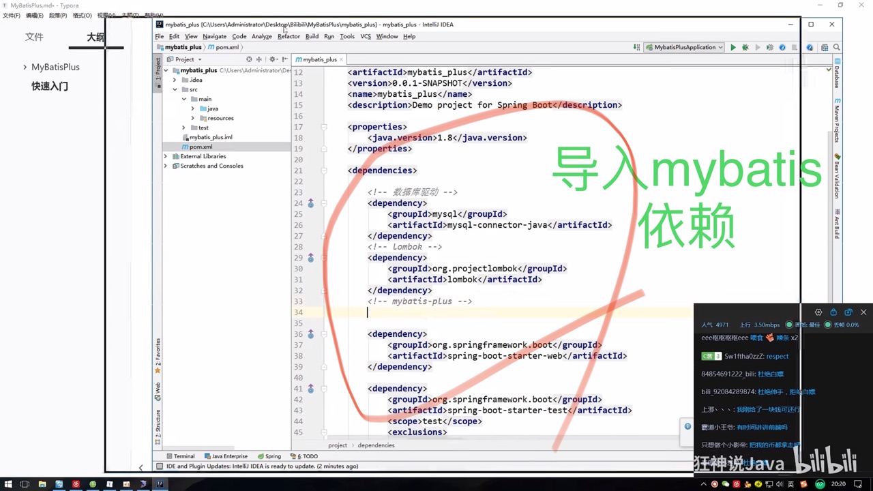Open 文件 tab in Typora sidebar
The image size is (873, 491).
coord(34,37)
